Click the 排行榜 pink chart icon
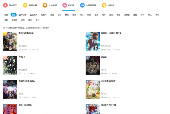The width and height of the screenshot is (170, 114). coord(65,5)
